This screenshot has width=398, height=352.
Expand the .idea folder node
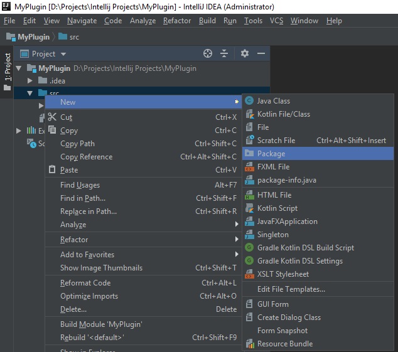point(30,81)
